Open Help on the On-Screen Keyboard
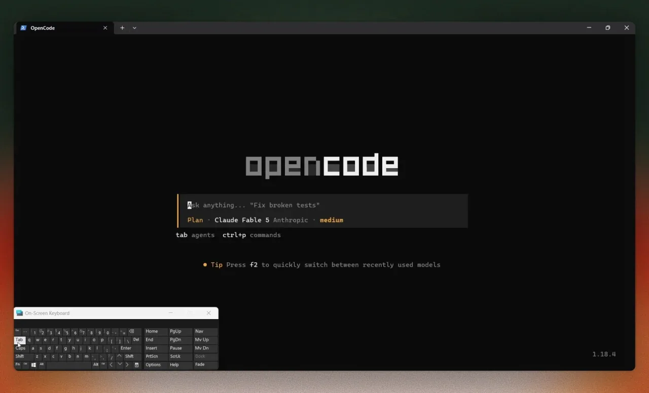 [180, 365]
